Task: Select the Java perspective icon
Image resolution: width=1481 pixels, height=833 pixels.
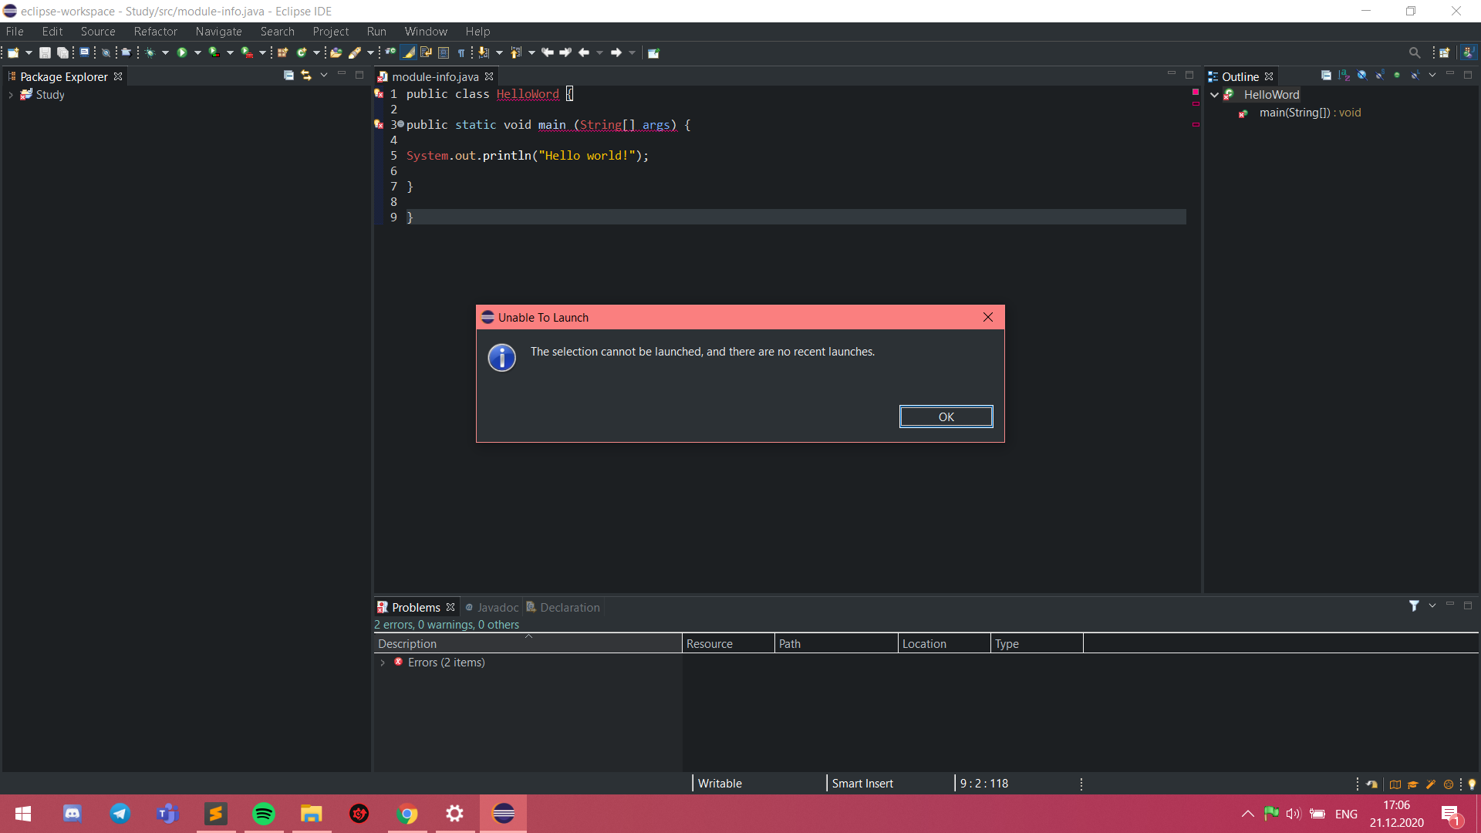Action: [1469, 52]
